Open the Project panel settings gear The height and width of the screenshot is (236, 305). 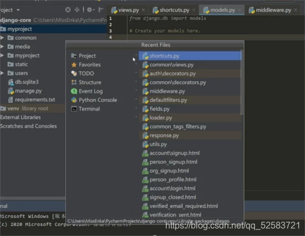point(90,10)
